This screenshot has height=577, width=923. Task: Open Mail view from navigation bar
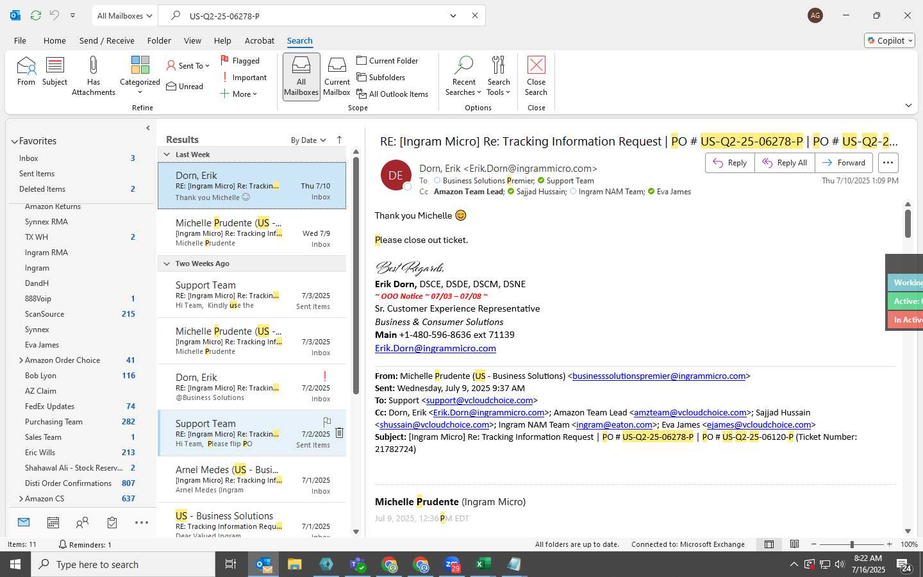[x=24, y=523]
